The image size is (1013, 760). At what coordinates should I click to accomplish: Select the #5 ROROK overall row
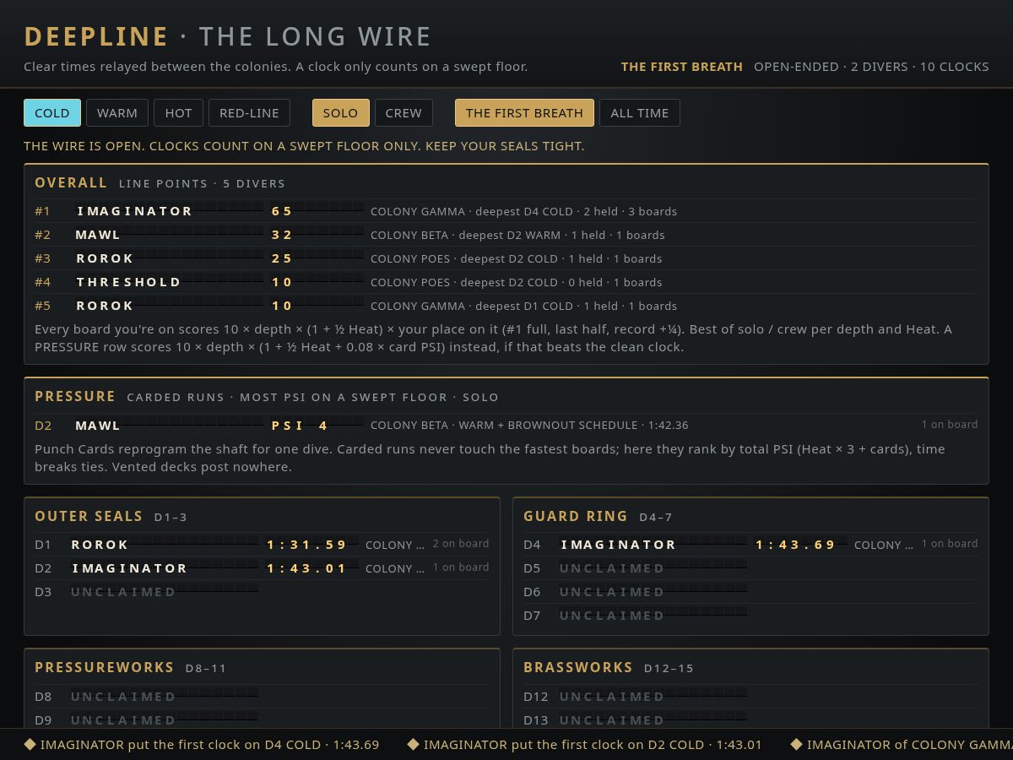pyautogui.click(x=506, y=306)
